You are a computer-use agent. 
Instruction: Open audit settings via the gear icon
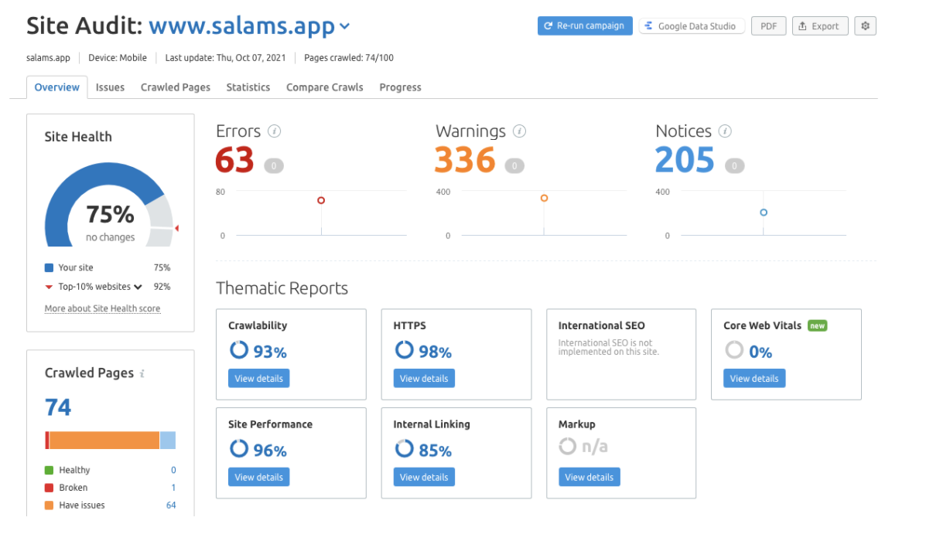click(865, 26)
